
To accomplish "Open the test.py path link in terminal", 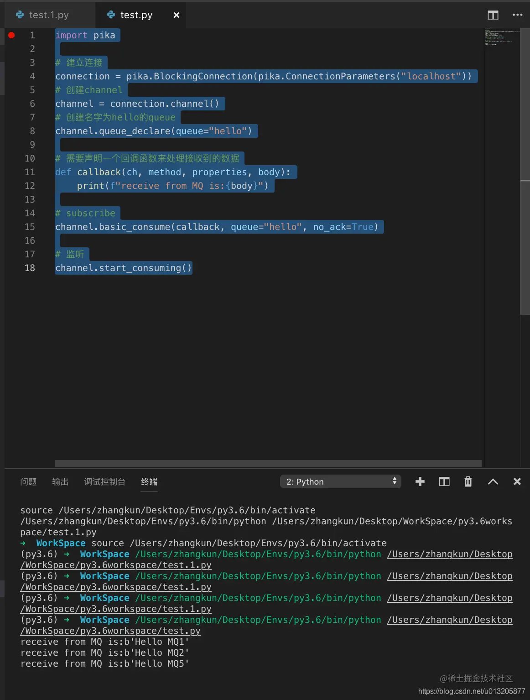I will [x=110, y=631].
